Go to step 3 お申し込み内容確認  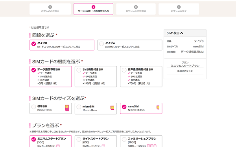136,9
